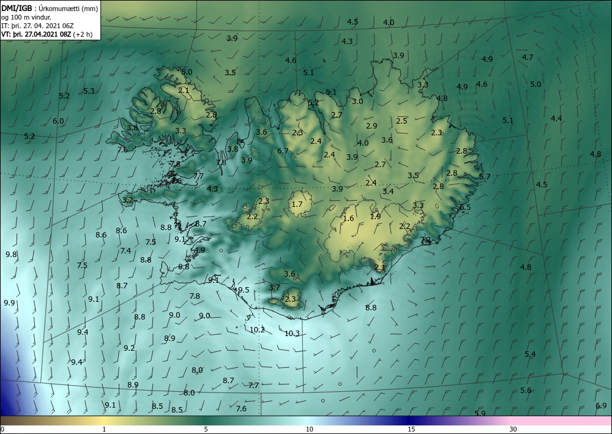Click the 9.8 value at the western edge
The image size is (612, 434).
point(11,255)
